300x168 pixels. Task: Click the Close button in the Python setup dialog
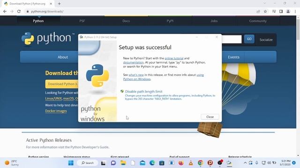[x=210, y=117]
